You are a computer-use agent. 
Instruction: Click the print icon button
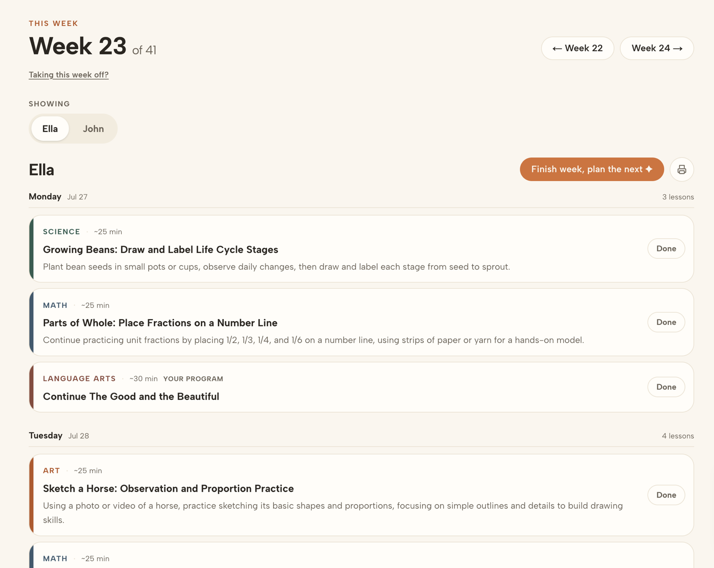[681, 170]
